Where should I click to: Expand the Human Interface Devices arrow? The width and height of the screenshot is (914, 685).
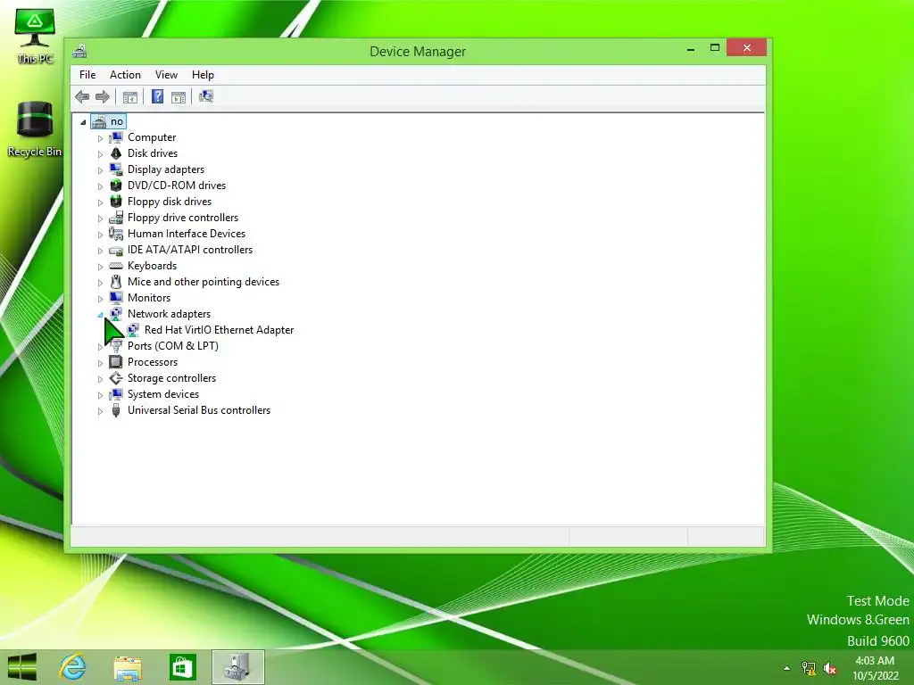(x=100, y=235)
